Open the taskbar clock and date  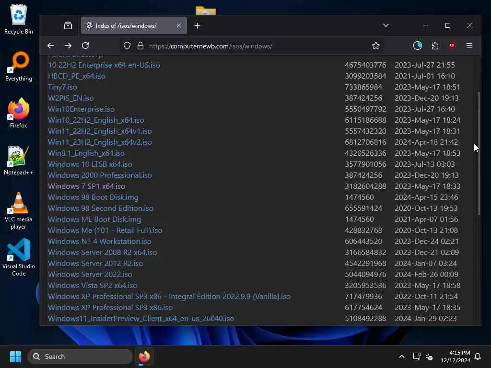click(x=456, y=356)
